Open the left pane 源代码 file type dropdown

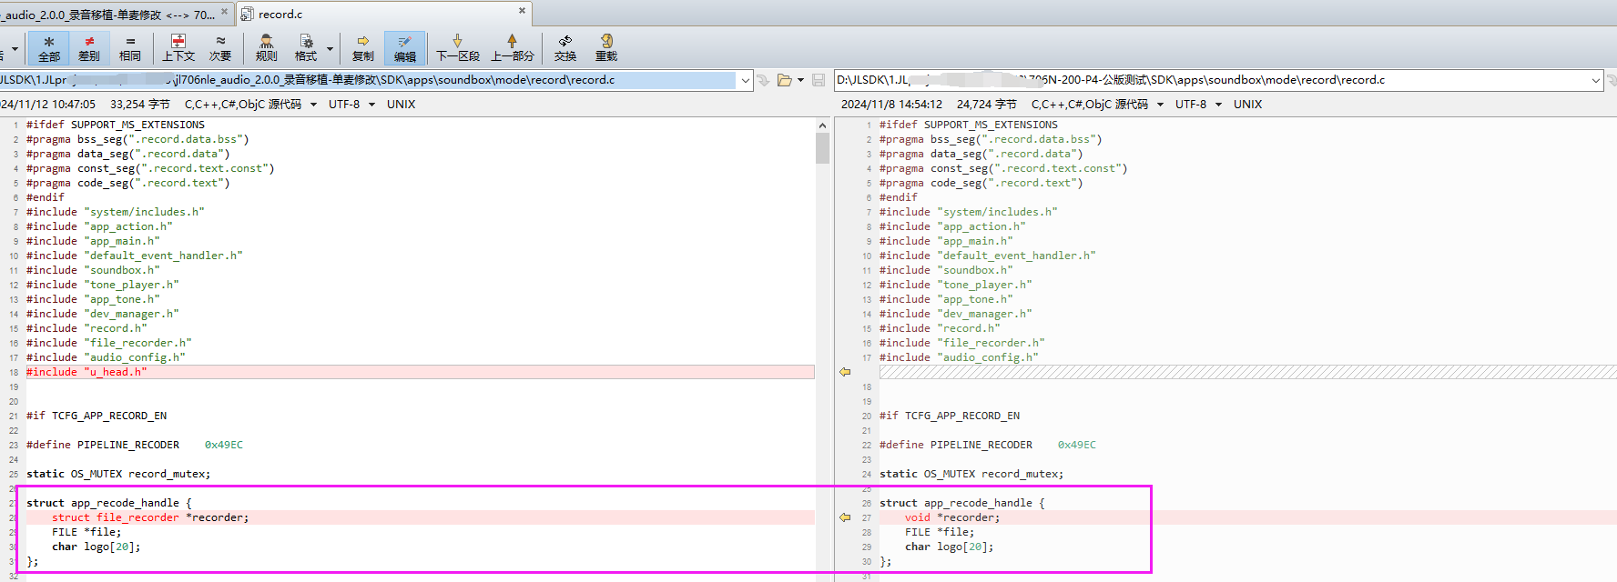pyautogui.click(x=314, y=105)
